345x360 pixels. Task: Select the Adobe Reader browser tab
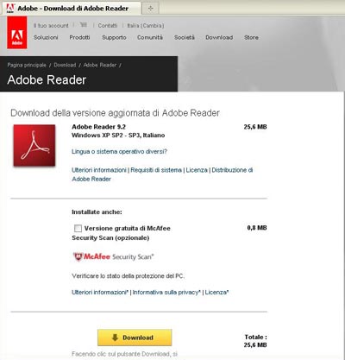coord(71,9)
